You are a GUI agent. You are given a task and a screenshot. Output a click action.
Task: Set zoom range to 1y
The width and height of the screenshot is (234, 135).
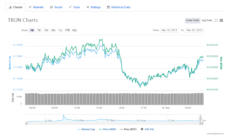[x=60, y=30]
